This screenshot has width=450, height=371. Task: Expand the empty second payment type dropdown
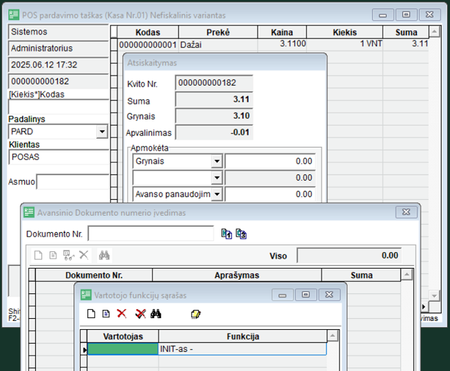(217, 178)
